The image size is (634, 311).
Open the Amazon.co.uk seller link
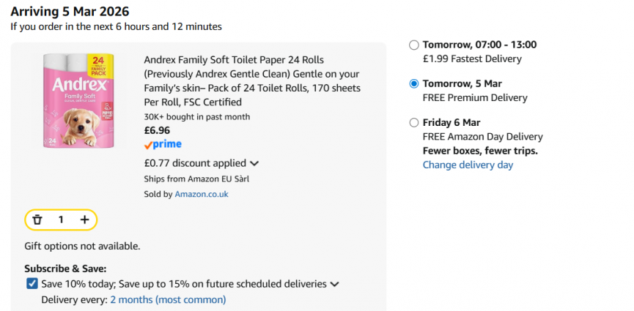pos(201,194)
